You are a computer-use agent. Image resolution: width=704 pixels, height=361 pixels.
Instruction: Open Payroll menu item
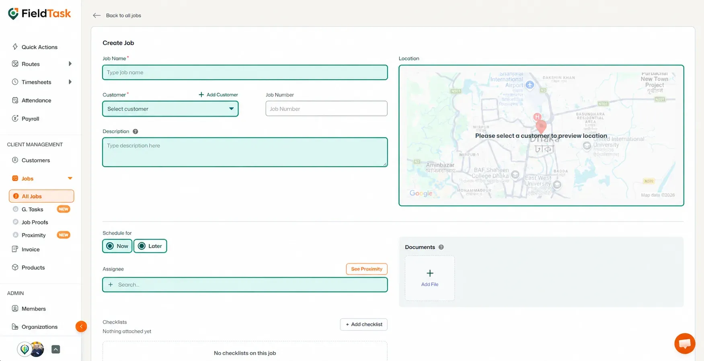tap(31, 119)
